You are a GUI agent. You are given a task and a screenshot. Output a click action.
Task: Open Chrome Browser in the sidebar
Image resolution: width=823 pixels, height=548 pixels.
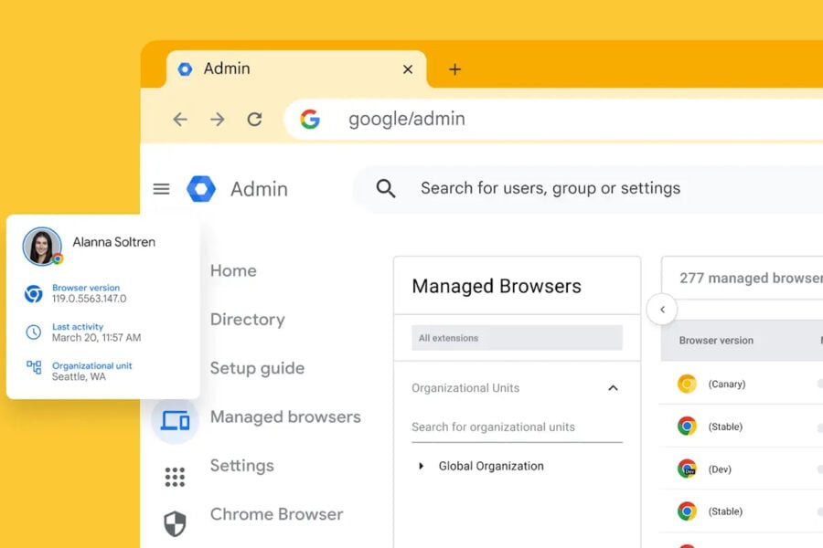(x=276, y=514)
